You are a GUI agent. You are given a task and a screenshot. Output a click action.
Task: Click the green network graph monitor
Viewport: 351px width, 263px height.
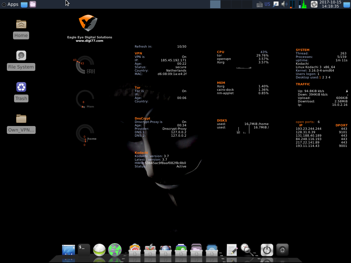click(x=303, y=4)
